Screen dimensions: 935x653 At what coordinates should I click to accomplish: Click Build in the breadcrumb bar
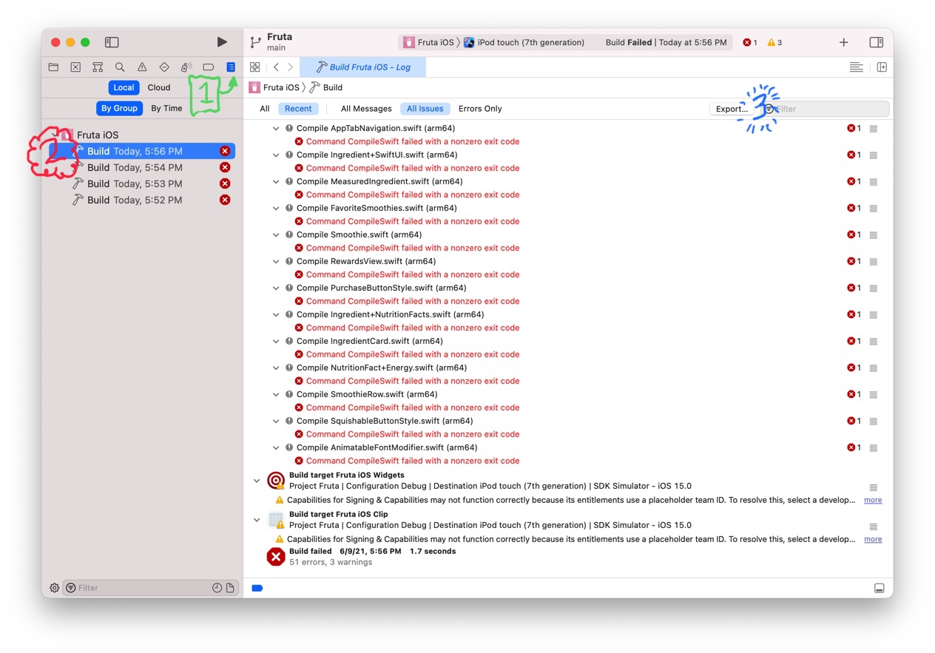pos(326,87)
